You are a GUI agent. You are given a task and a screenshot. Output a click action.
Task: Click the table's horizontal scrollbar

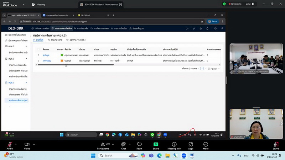pos(89,65)
